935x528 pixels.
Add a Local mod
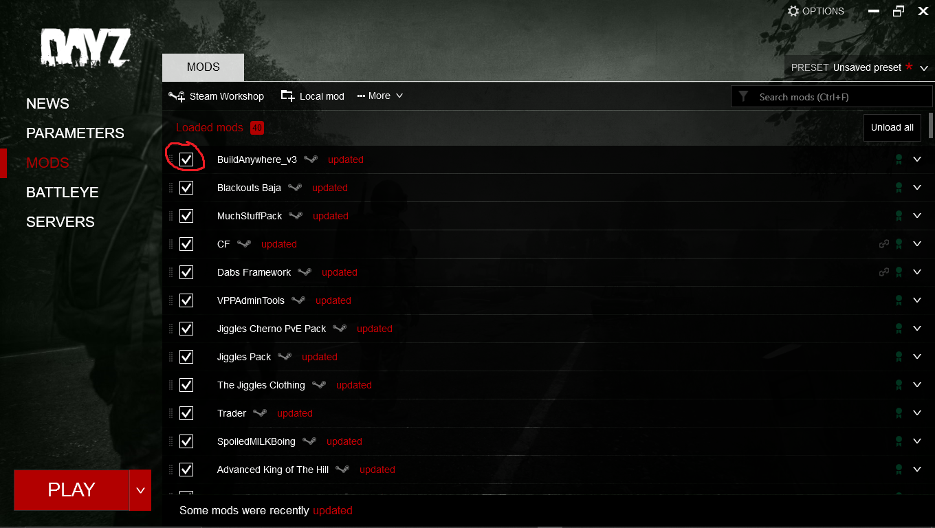313,96
